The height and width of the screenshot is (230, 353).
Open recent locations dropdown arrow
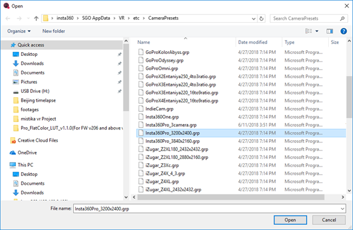coord(28,18)
